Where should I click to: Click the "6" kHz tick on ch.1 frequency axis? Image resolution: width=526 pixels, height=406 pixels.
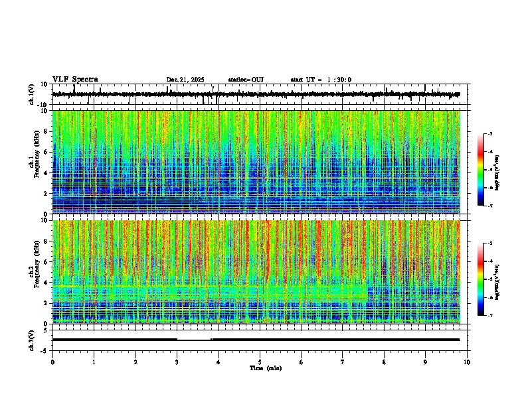pos(46,152)
